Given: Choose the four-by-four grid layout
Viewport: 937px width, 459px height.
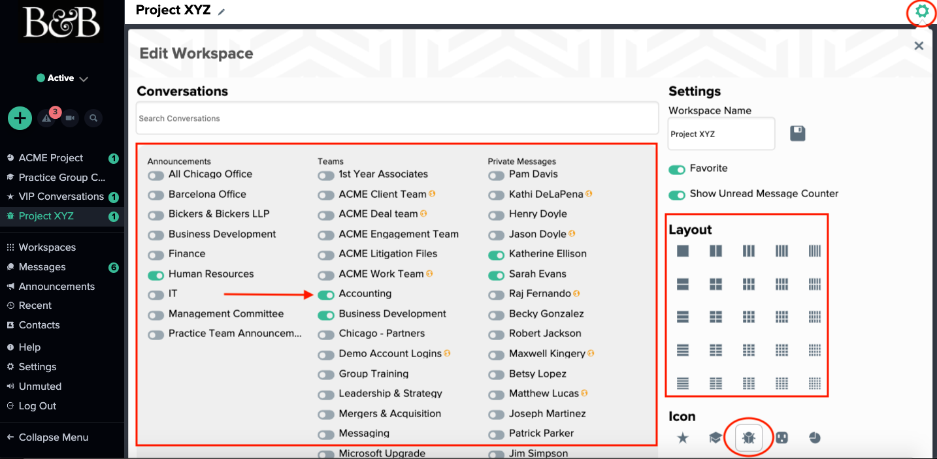Looking at the screenshot, I should 782,350.
